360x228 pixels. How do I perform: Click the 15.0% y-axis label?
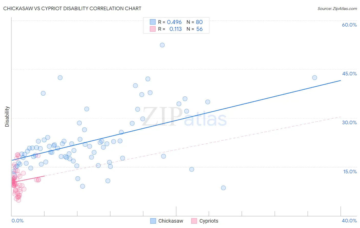(350, 172)
